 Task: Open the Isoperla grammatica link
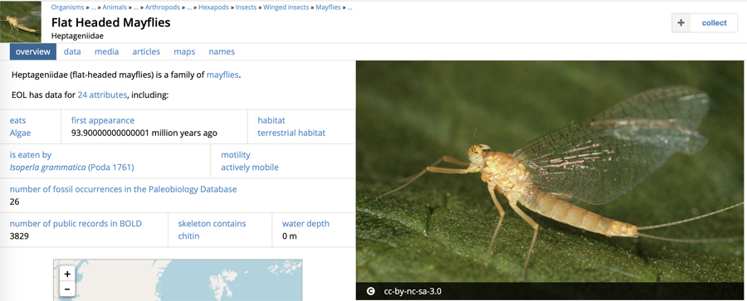pos(72,167)
